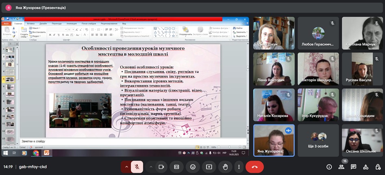Open the Файл tab in PowerPoint
This screenshot has height=175, width=385.
pos(6,24)
